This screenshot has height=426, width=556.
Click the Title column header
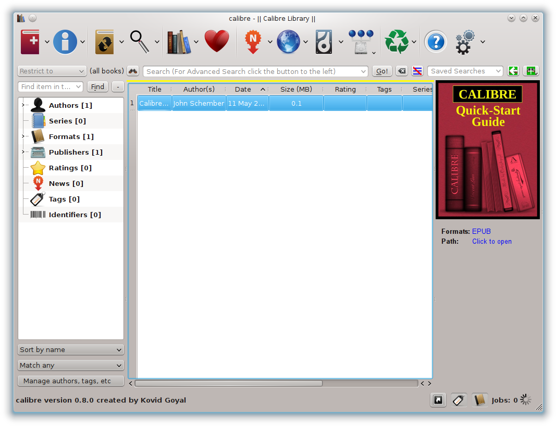pyautogui.click(x=154, y=89)
